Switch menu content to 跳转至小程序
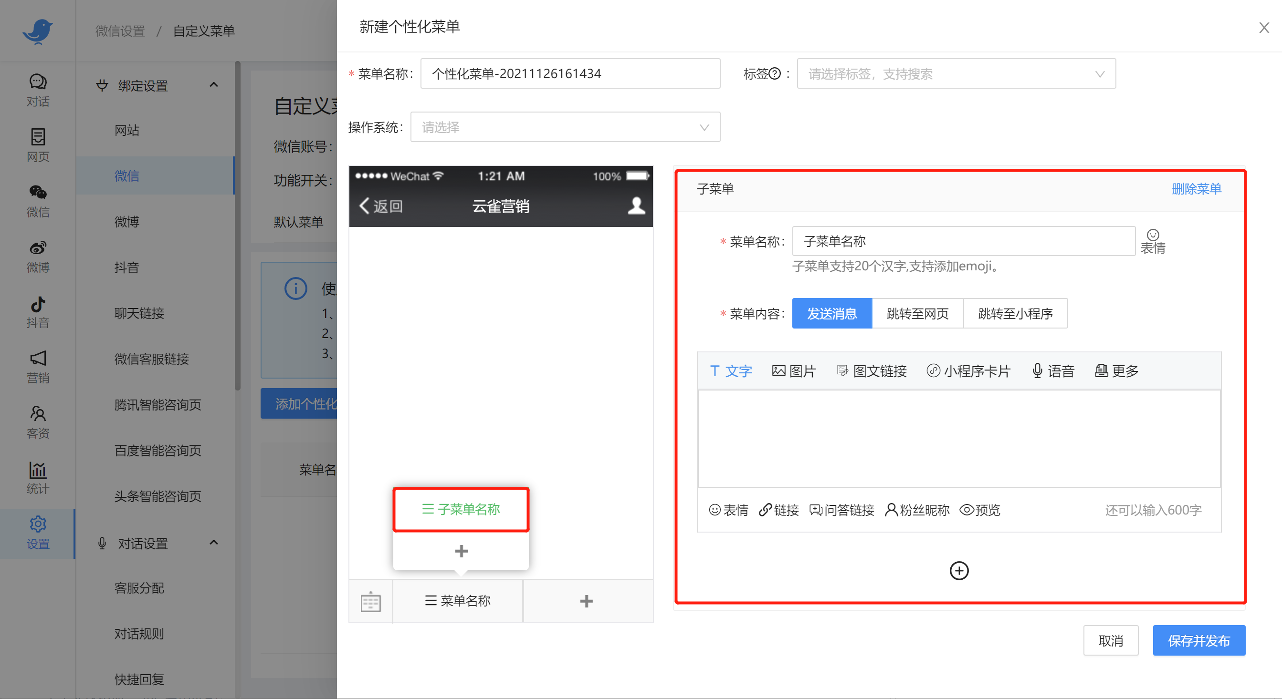The height and width of the screenshot is (699, 1282). [1016, 313]
